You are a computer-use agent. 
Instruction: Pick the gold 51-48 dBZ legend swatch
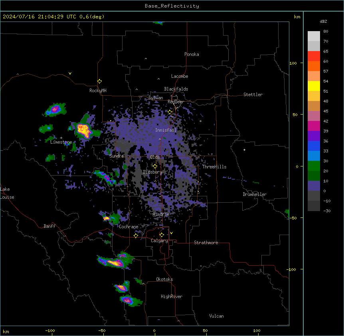tap(314, 96)
